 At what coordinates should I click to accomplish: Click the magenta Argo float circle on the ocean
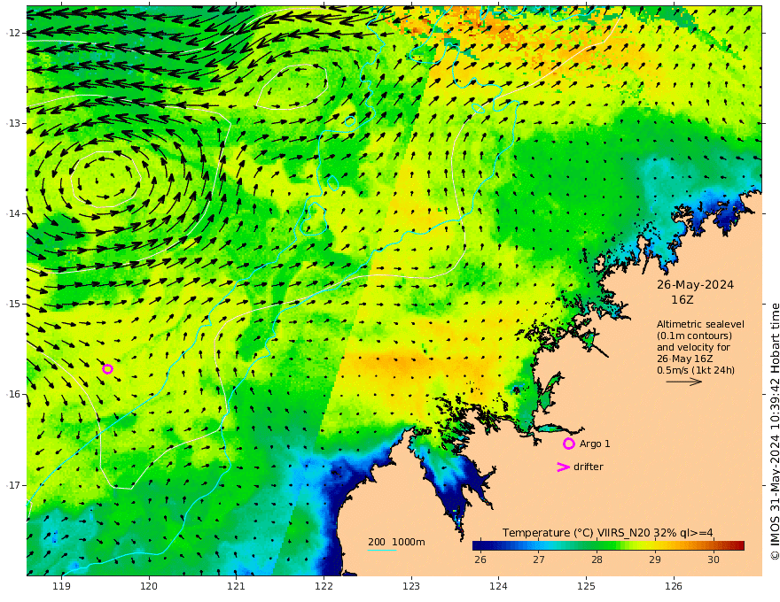tap(107, 369)
